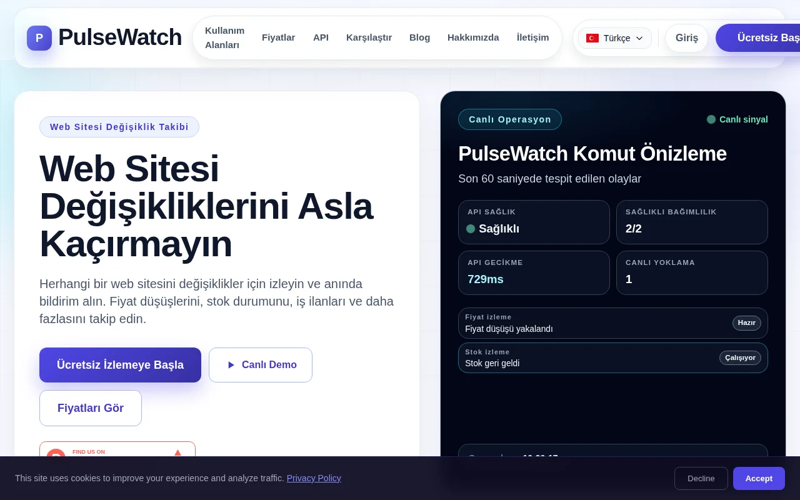
Task: Click the 729ms latency value
Action: [x=486, y=279]
